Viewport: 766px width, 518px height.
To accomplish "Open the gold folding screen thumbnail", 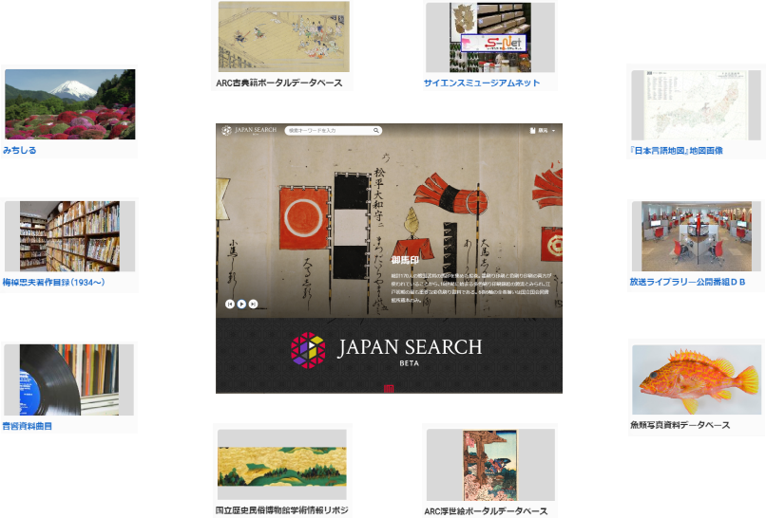I will [x=282, y=465].
